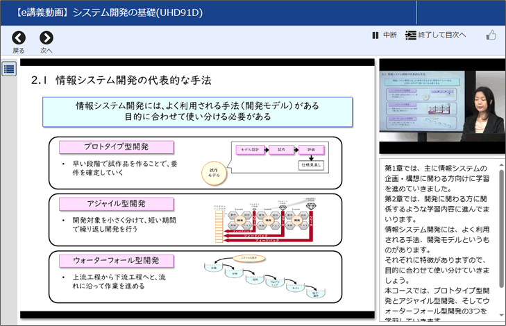This screenshot has height=326, width=506.
Task: Click the transcript panel scrollbar
Action: tap(501, 228)
